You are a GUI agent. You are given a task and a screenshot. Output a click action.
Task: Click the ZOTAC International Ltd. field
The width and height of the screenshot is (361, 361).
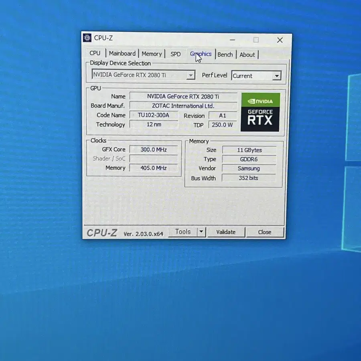click(x=183, y=106)
